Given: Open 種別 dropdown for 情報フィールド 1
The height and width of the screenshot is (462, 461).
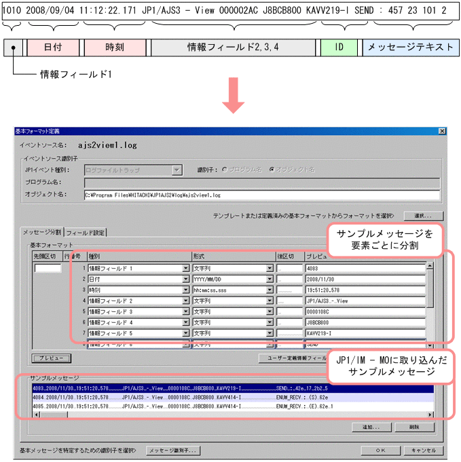Looking at the screenshot, I should point(185,268).
